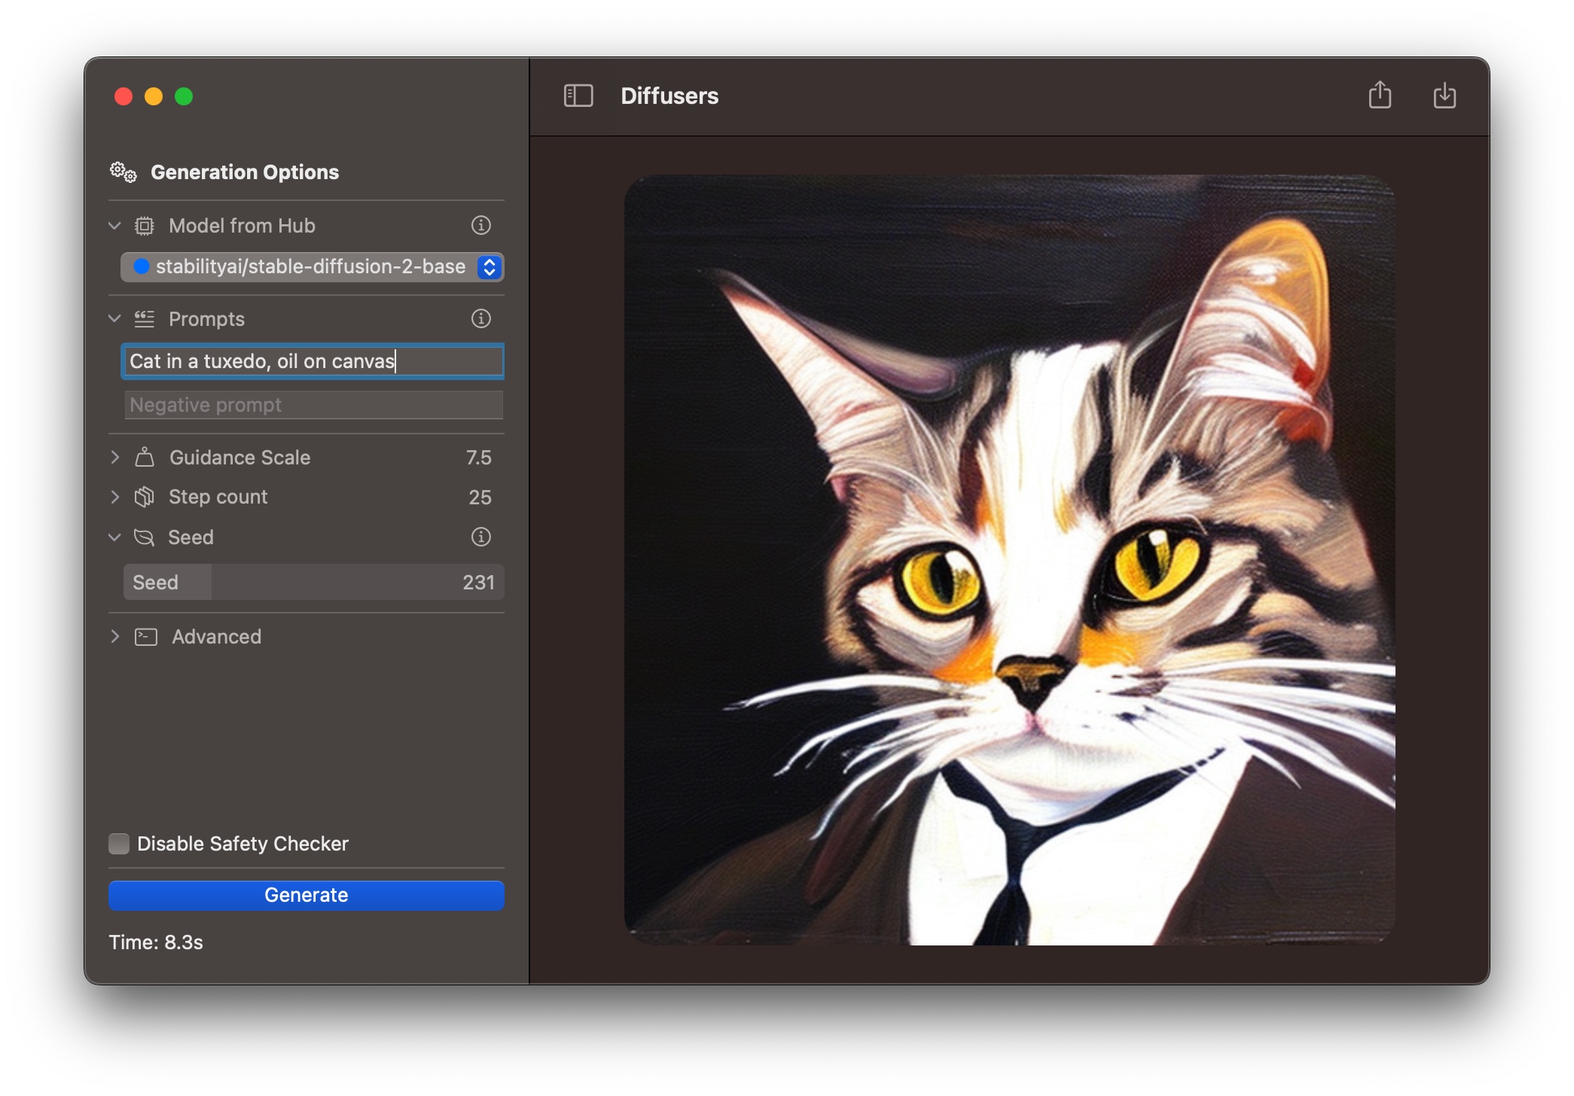
Task: Click the Generate button
Action: [306, 895]
